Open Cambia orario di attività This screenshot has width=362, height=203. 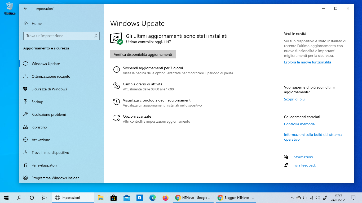(x=143, y=84)
